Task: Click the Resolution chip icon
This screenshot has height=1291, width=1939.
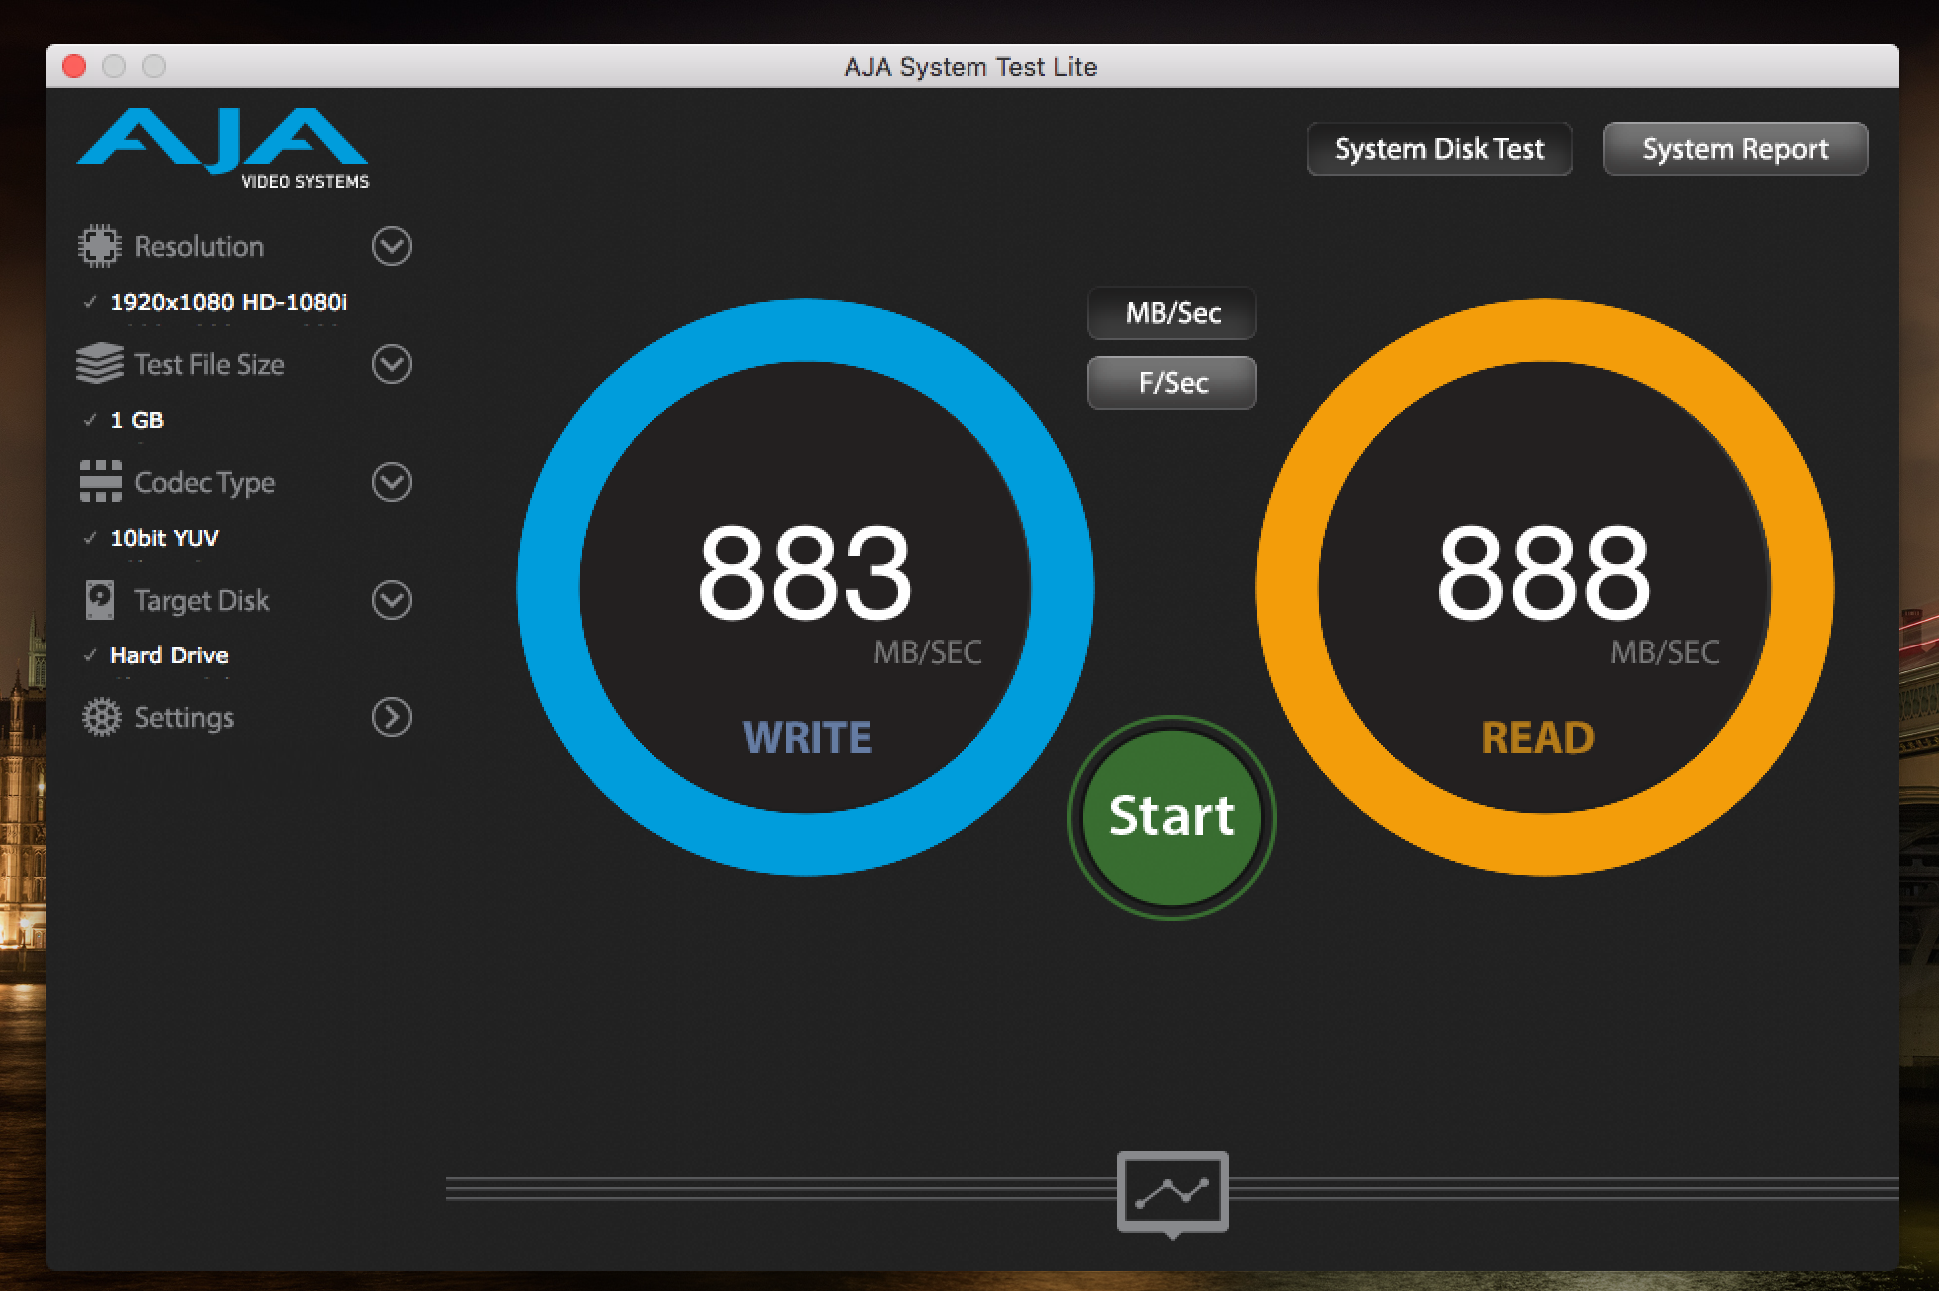Action: coord(99,246)
